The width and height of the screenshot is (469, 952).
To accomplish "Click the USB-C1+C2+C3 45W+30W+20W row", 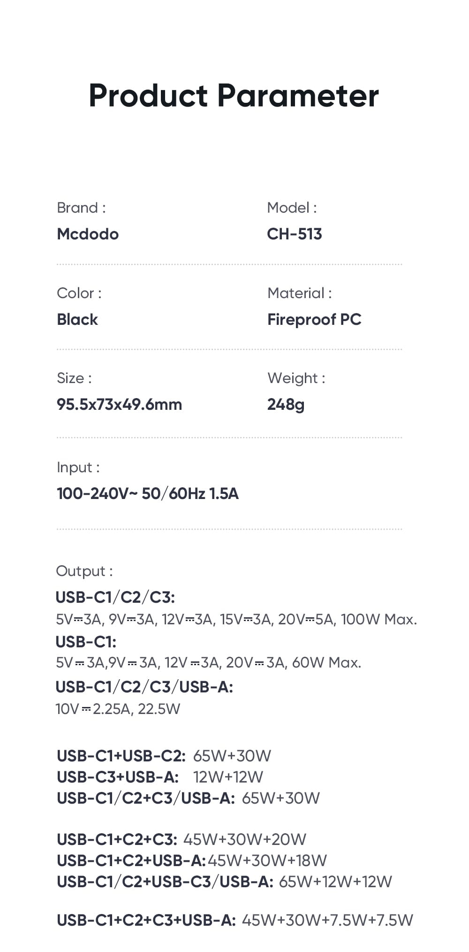I will click(182, 839).
